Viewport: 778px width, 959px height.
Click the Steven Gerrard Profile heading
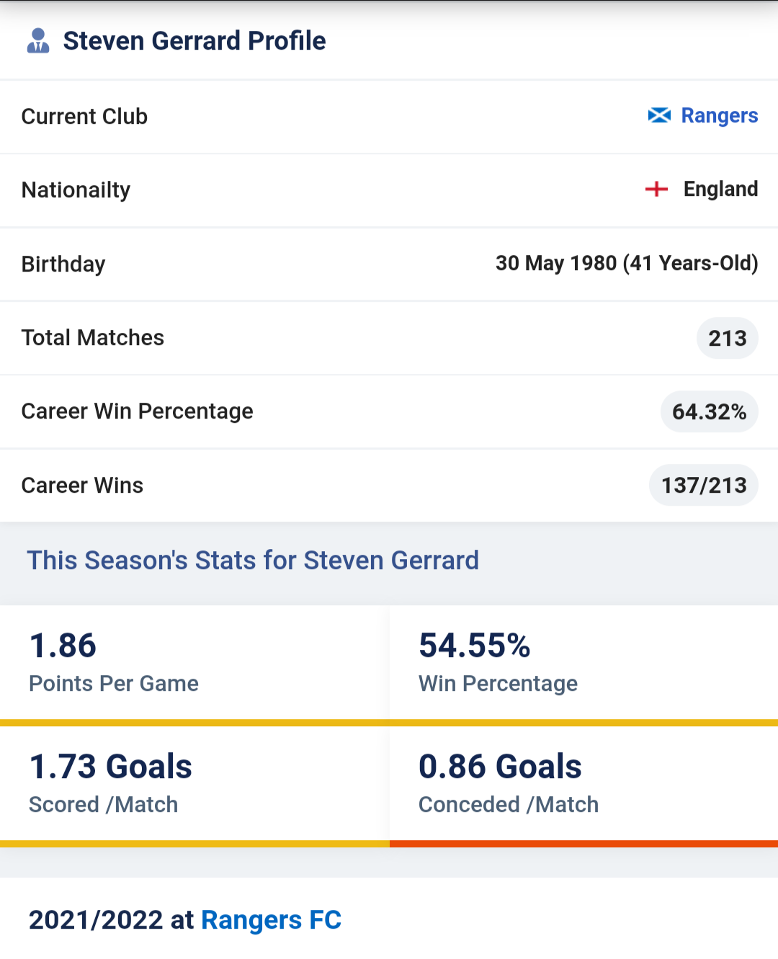pyautogui.click(x=194, y=41)
